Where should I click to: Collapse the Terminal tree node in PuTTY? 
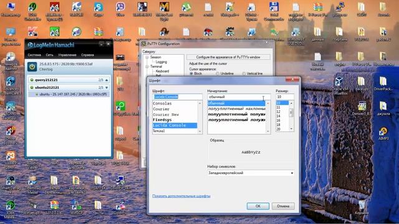tap(147, 67)
